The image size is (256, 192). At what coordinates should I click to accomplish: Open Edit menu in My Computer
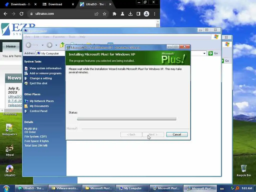pos(36,37)
